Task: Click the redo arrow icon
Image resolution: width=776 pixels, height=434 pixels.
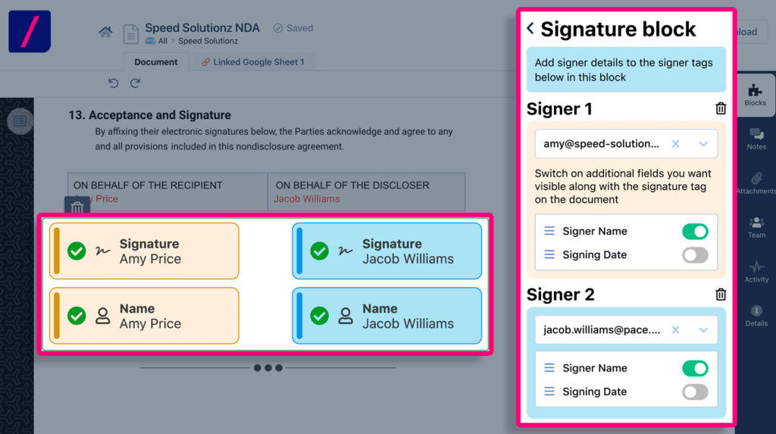Action: (135, 83)
